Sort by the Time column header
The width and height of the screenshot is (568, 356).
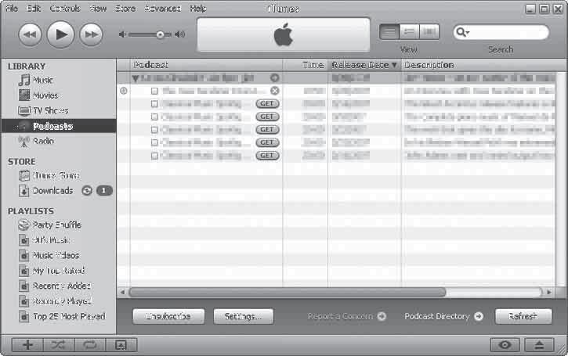pos(306,65)
